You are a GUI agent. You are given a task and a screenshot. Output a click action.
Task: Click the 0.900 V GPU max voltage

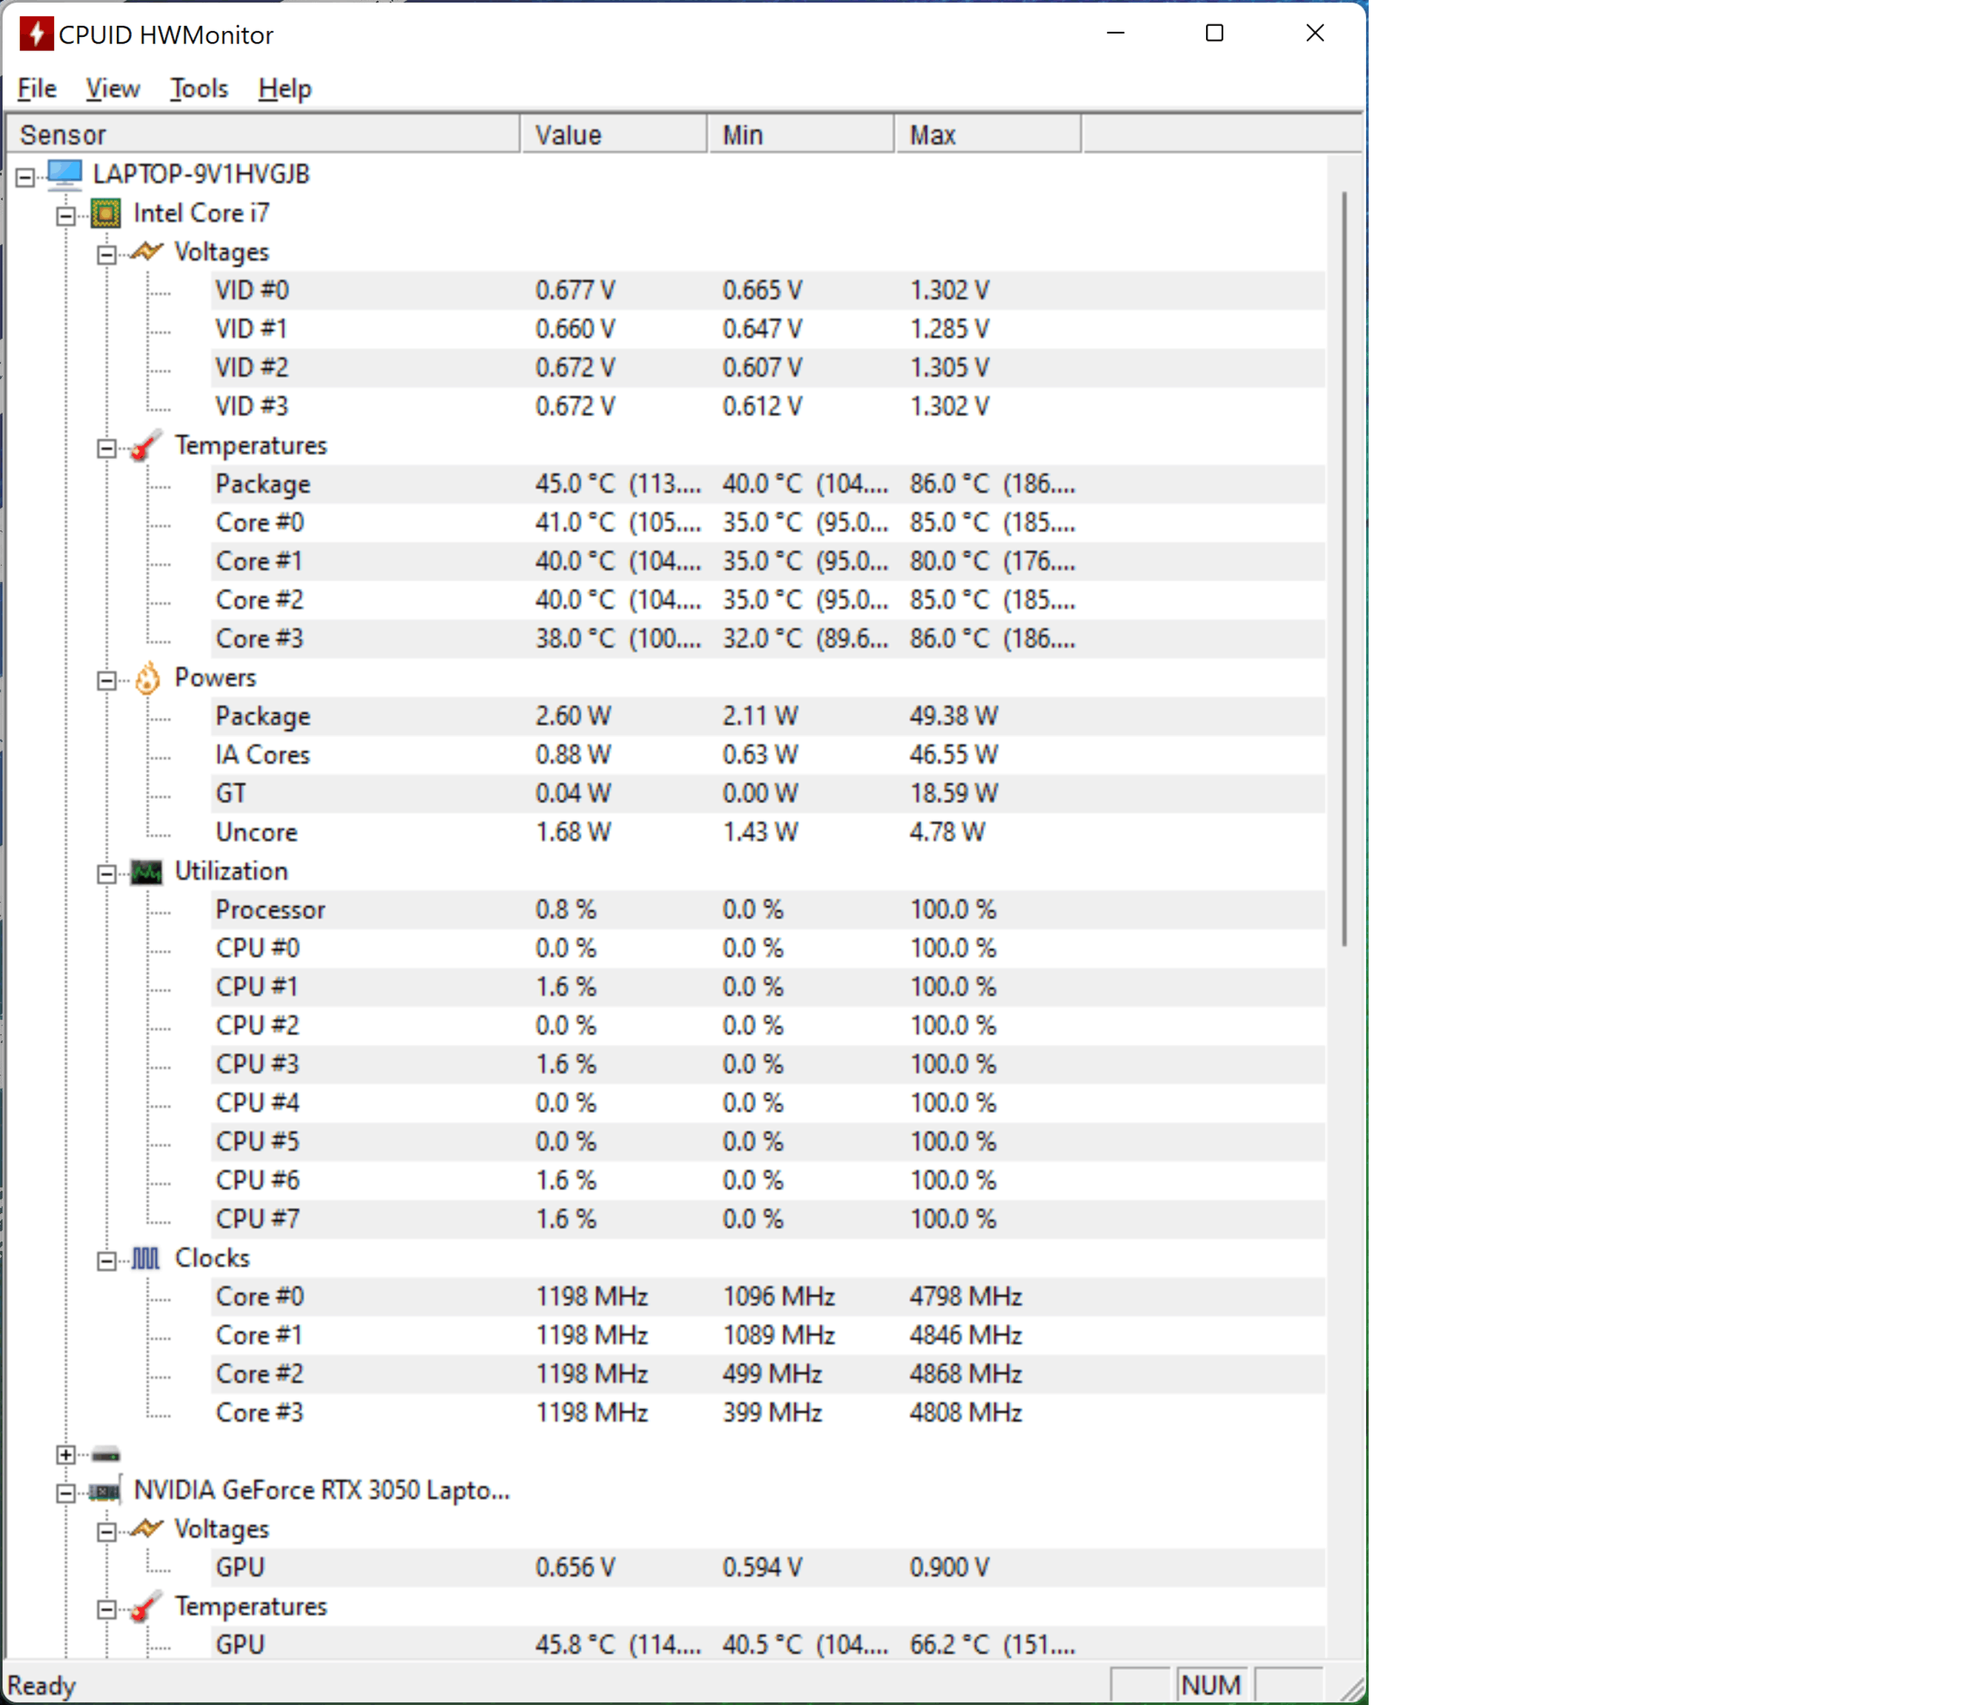point(950,1568)
